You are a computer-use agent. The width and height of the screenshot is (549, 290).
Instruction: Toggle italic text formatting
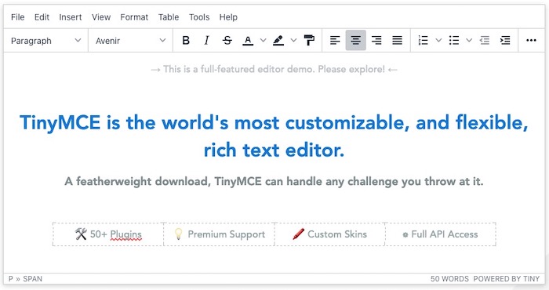[x=206, y=41]
